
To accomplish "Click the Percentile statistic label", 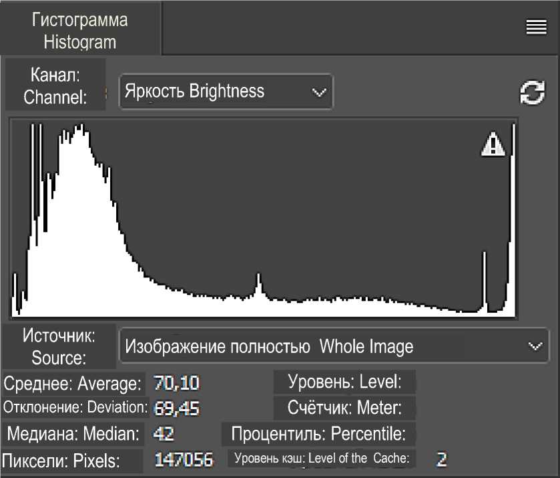I will point(318,433).
